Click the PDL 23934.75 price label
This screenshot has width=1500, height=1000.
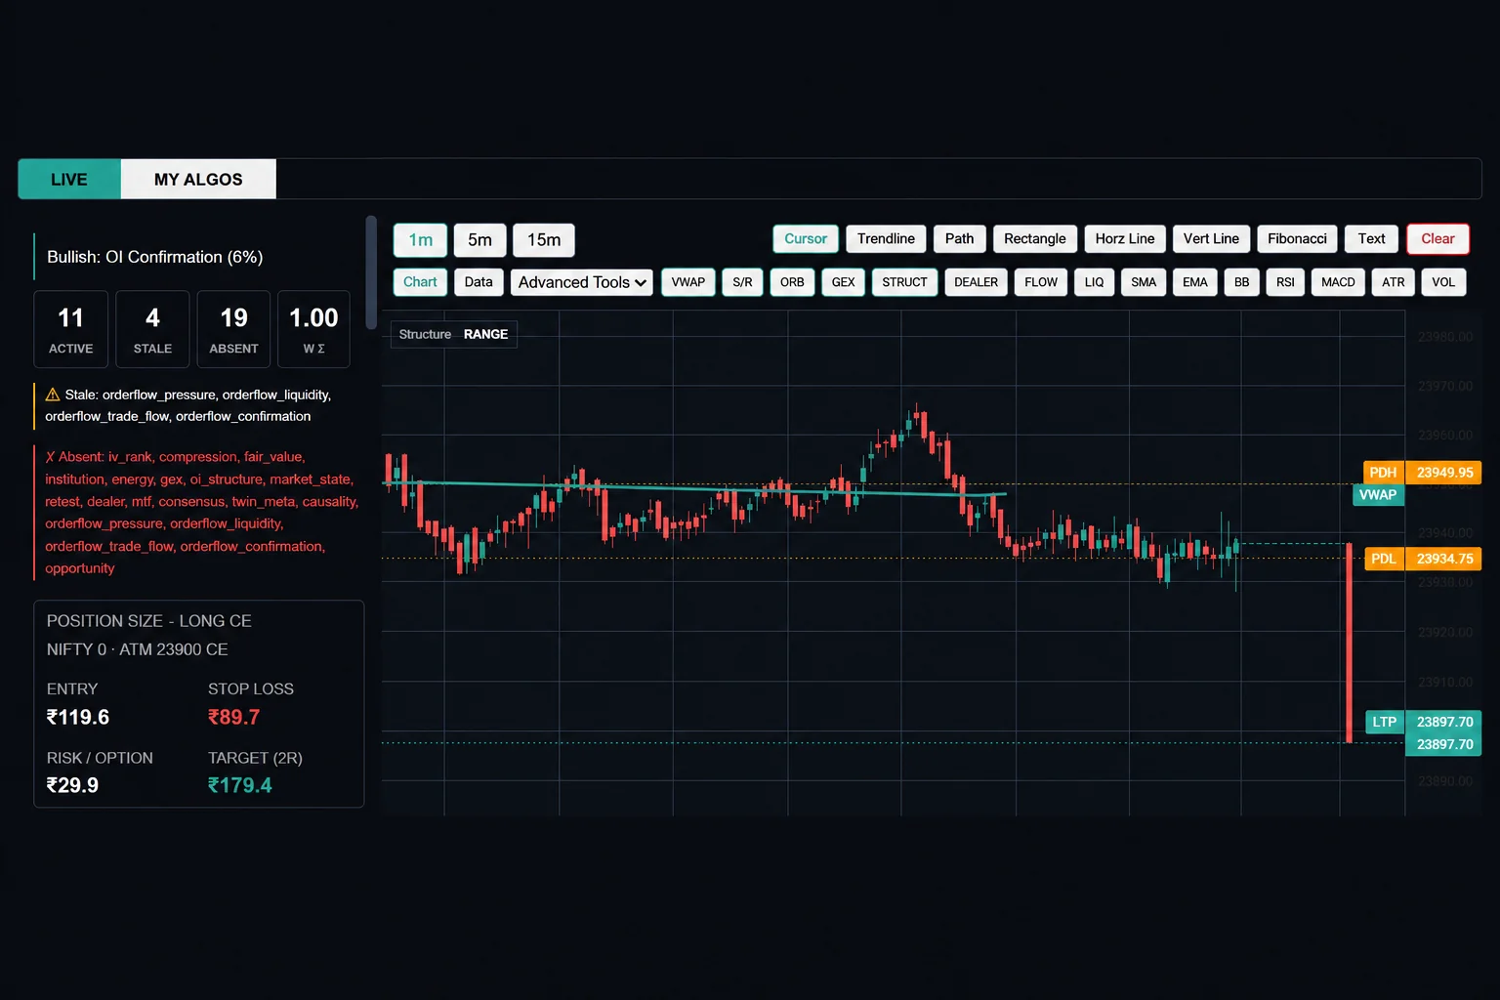(1423, 559)
